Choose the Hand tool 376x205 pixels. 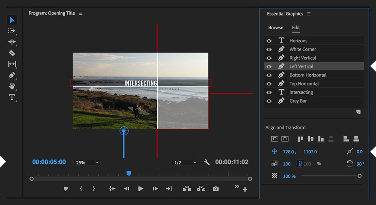pyautogui.click(x=12, y=86)
